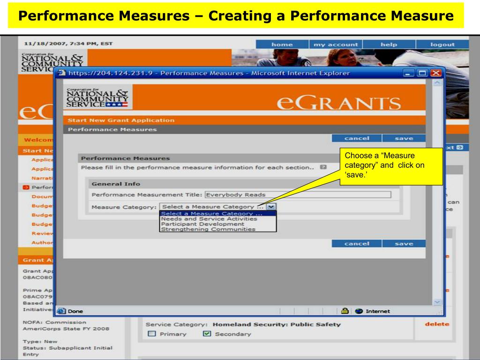
Task: Maximize the Performance Measures popup window
Action: click(x=422, y=73)
